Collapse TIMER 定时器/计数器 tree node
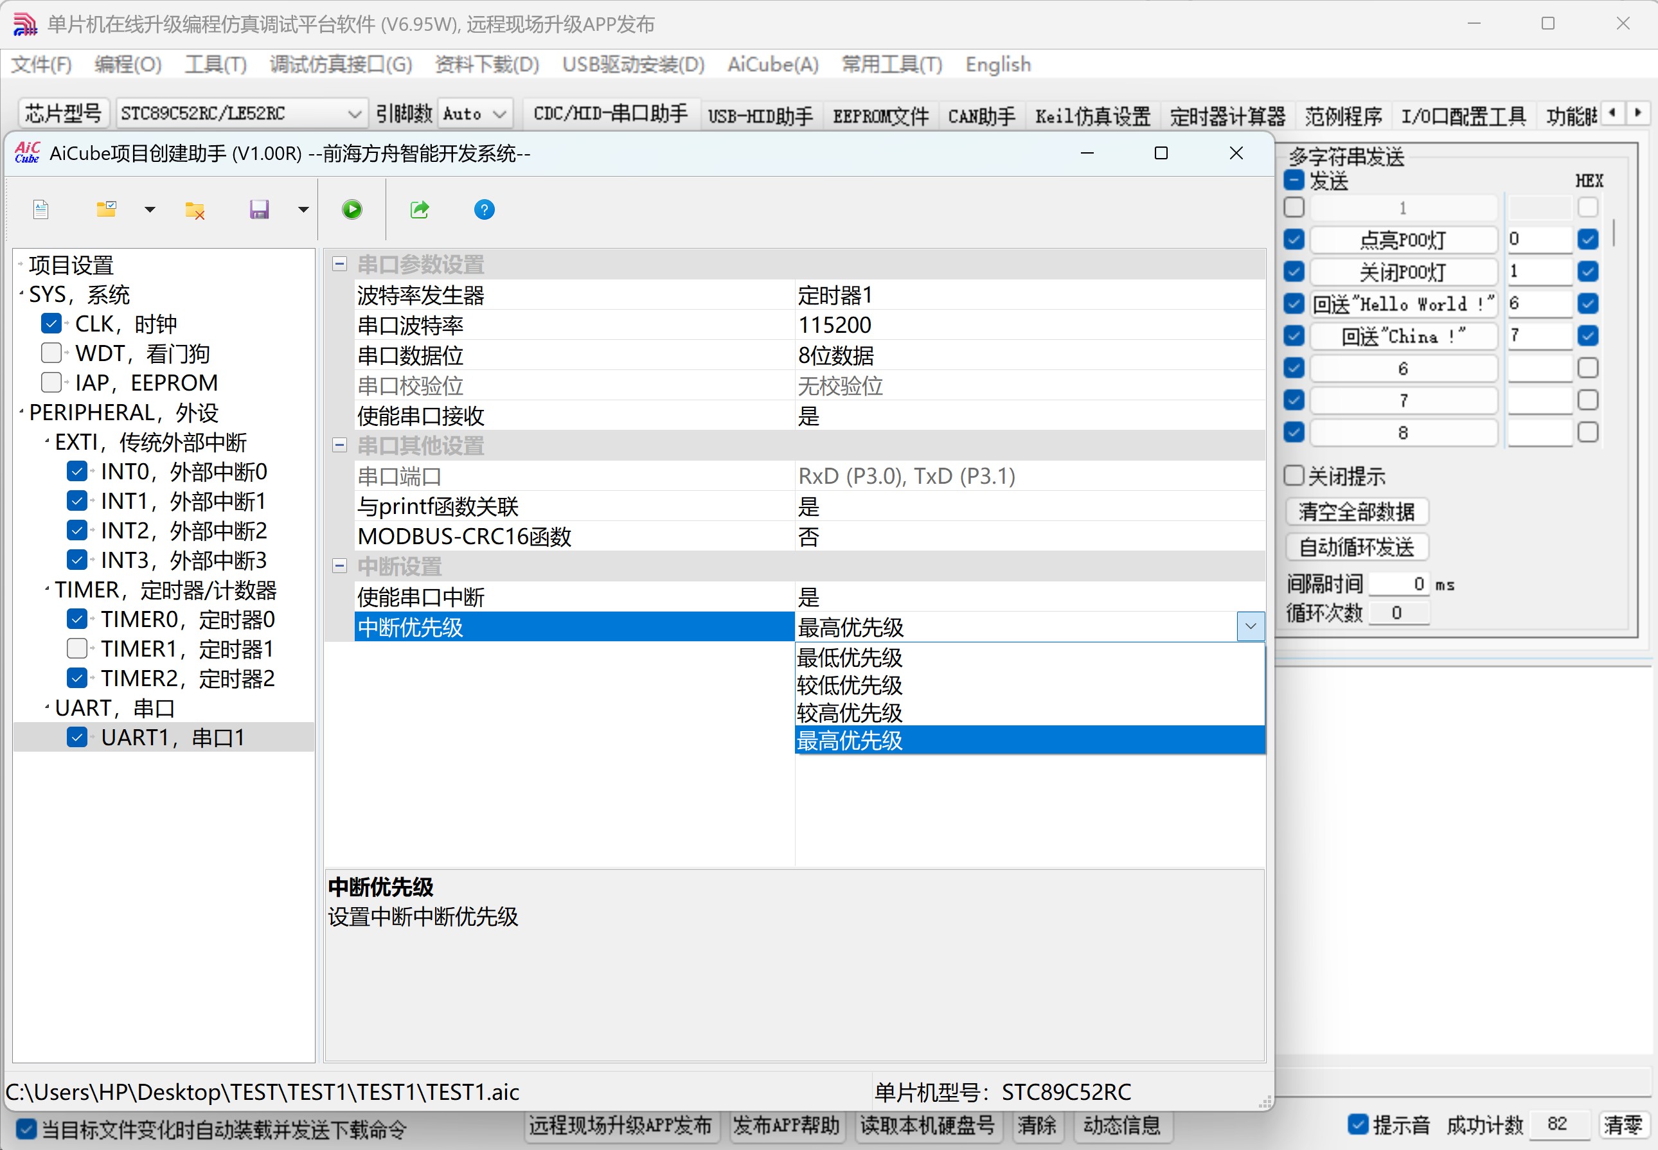The height and width of the screenshot is (1150, 1658). click(47, 589)
